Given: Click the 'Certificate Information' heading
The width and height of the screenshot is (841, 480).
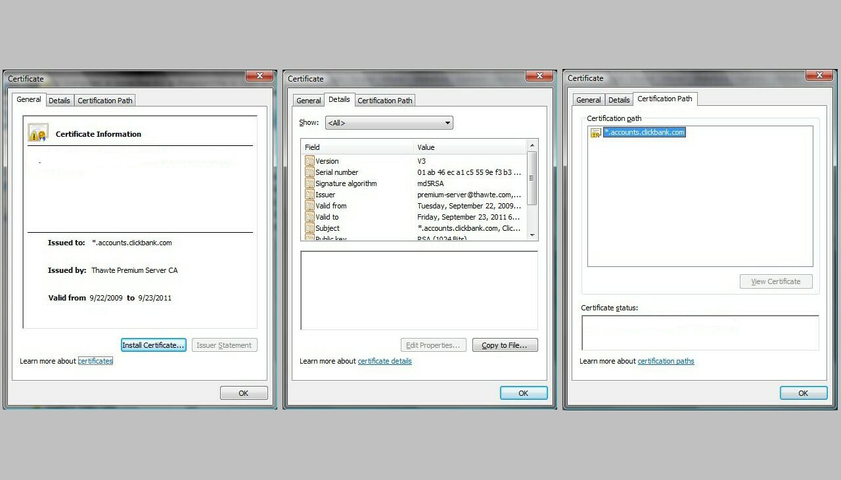Looking at the screenshot, I should tap(99, 134).
